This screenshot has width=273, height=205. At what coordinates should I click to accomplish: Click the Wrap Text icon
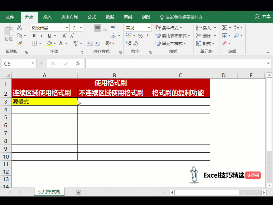tap(113, 28)
